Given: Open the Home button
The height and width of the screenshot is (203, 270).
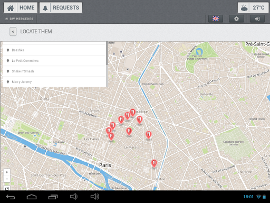Looking at the screenshot, I should pyautogui.click(x=21, y=8).
